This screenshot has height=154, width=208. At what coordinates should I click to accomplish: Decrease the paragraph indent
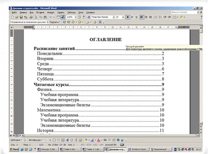point(165,17)
